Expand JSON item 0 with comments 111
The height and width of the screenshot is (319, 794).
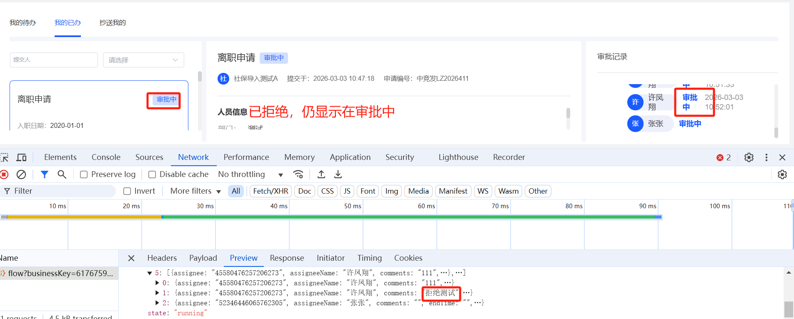pyautogui.click(x=157, y=283)
